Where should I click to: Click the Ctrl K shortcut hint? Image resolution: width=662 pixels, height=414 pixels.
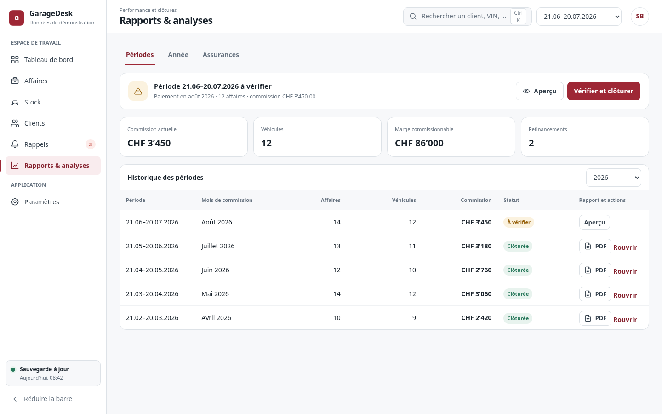[x=518, y=17]
